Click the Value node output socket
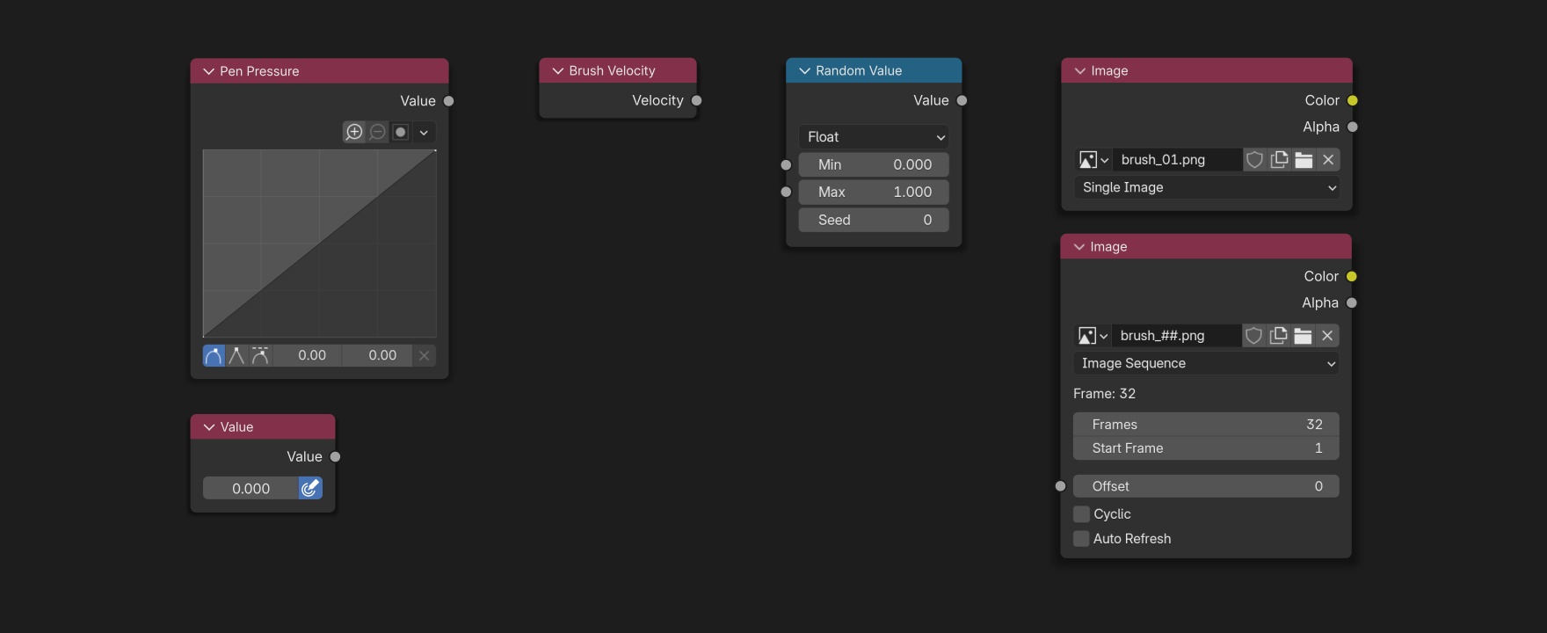The width and height of the screenshot is (1547, 633). (335, 457)
